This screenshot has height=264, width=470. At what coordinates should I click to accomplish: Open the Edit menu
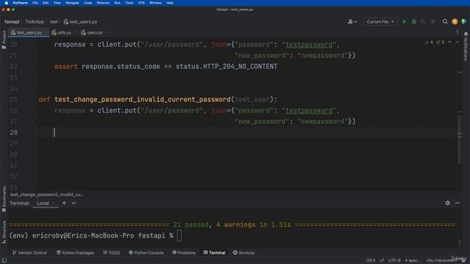[46, 3]
